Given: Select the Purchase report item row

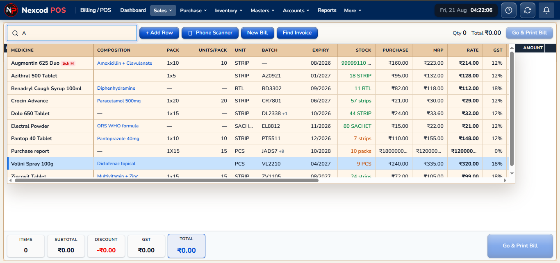Looking at the screenshot, I should tap(258, 151).
